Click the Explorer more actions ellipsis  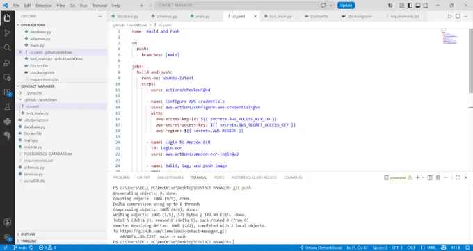point(100,16)
